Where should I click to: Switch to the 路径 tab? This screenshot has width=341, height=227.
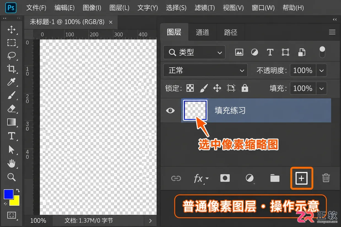pos(231,32)
